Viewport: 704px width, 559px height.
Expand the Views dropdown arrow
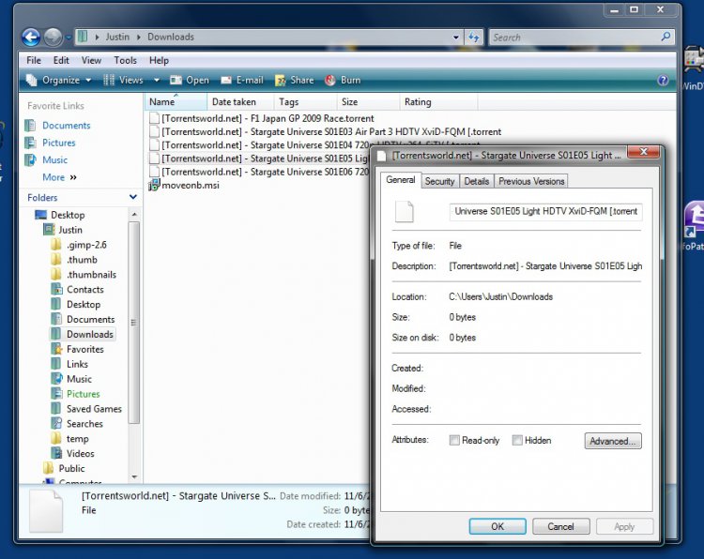click(156, 80)
